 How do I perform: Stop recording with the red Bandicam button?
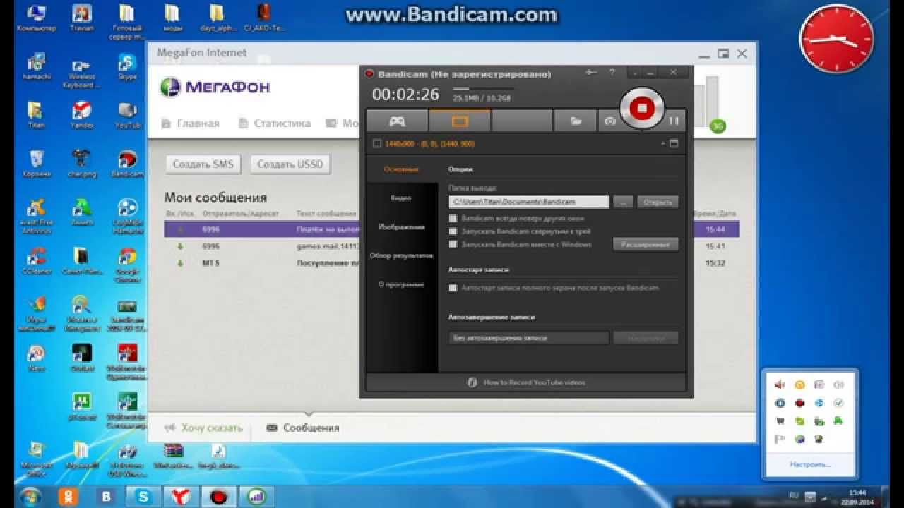click(642, 108)
